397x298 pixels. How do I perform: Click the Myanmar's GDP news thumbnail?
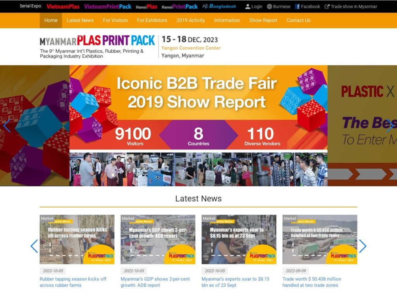click(x=158, y=239)
